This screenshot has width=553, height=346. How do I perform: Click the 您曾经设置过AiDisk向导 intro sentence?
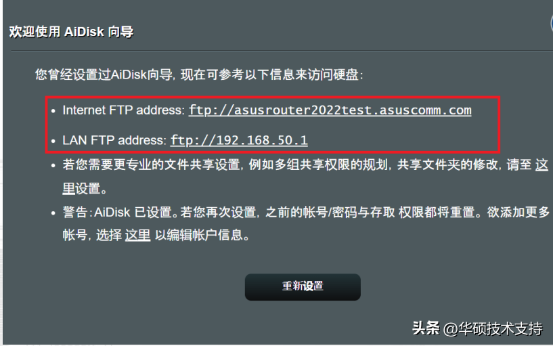[104, 74]
